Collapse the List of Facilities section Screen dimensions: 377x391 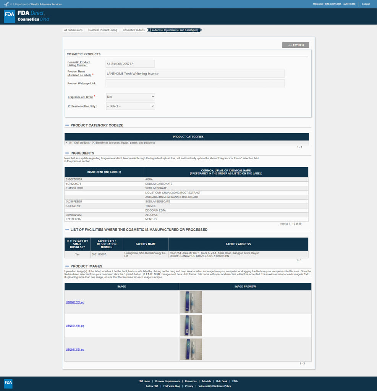pyautogui.click(x=67, y=230)
